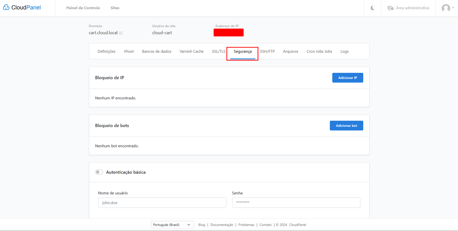Click the Adicionar IP button
This screenshot has width=458, height=231.
pos(348,78)
